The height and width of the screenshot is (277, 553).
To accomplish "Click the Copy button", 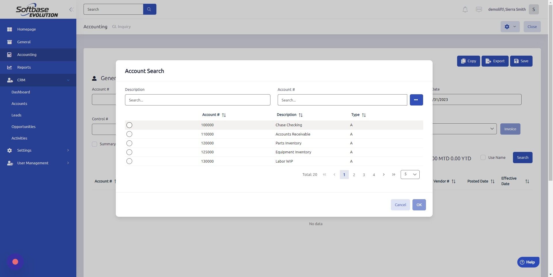I will click(x=468, y=61).
